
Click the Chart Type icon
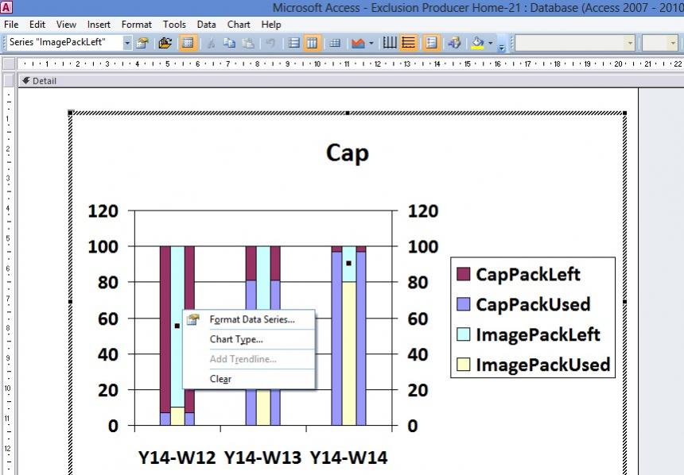pyautogui.click(x=358, y=43)
